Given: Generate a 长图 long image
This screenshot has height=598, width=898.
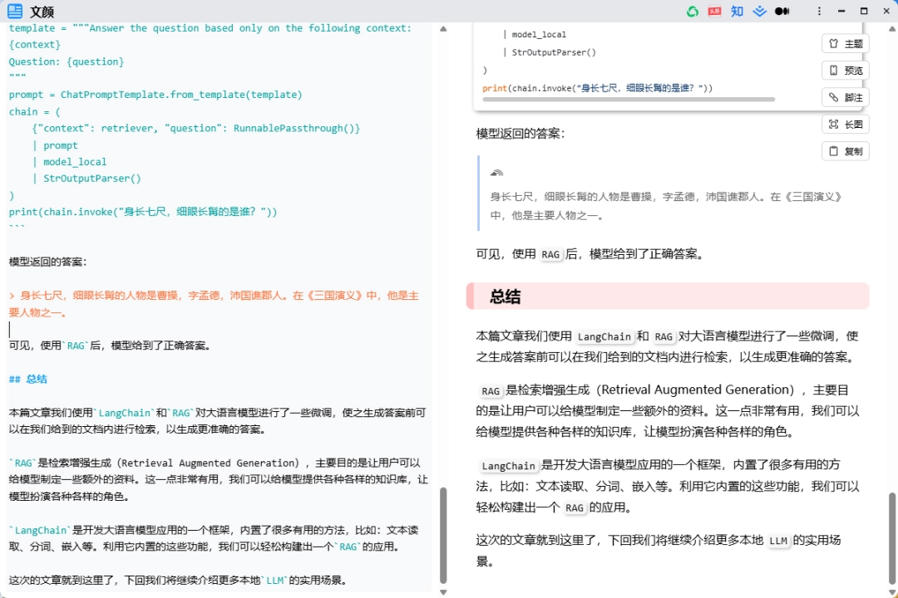Looking at the screenshot, I should click(x=845, y=124).
